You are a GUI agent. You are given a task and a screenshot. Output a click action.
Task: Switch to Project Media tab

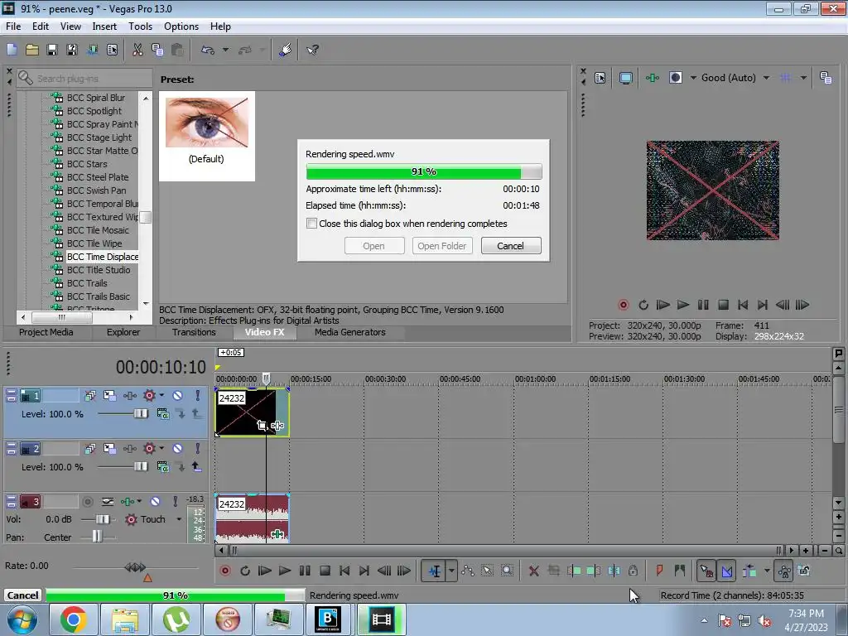coord(46,332)
